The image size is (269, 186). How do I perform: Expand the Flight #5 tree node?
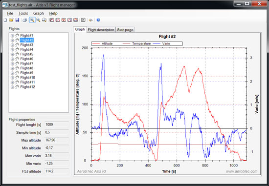(12, 54)
